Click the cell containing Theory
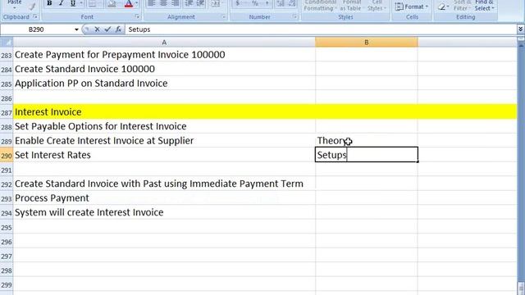Screen dimensions: 525x295 (367, 140)
